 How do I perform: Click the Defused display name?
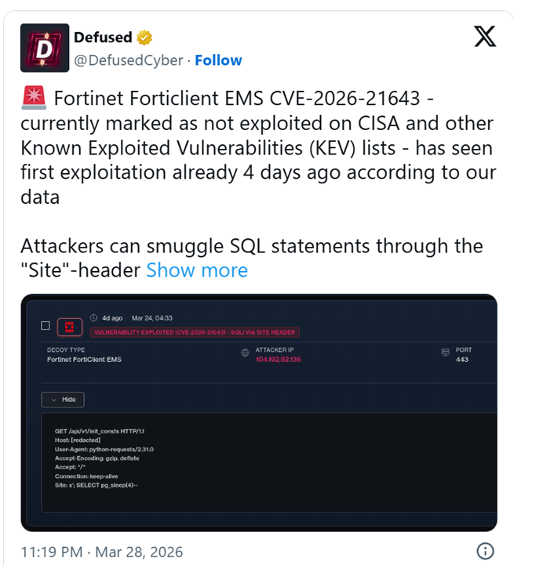(104, 37)
